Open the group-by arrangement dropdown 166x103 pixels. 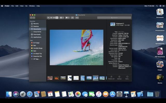pos(62,18)
